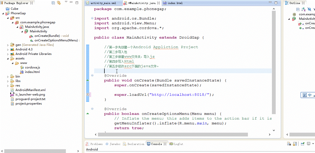The height and width of the screenshot is (153, 315).
Task: Expand the gen folder
Action: pos(8,45)
